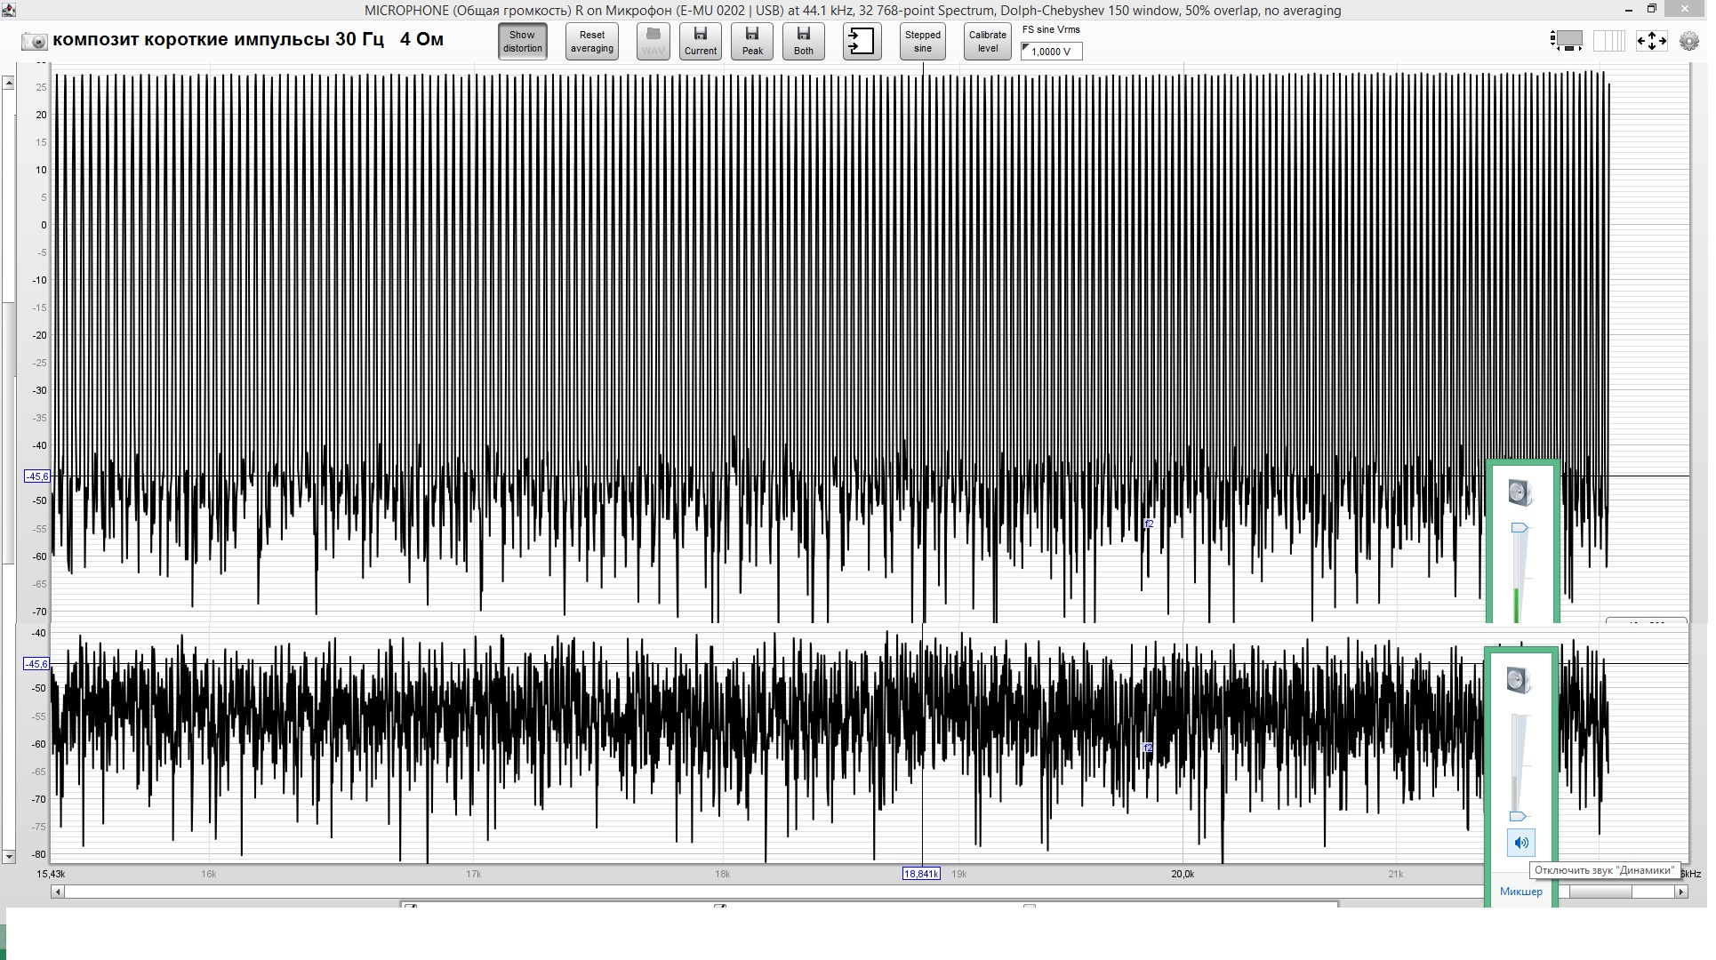Click the horizontal scrollbar left arrow
The image size is (1716, 960).
[x=58, y=892]
